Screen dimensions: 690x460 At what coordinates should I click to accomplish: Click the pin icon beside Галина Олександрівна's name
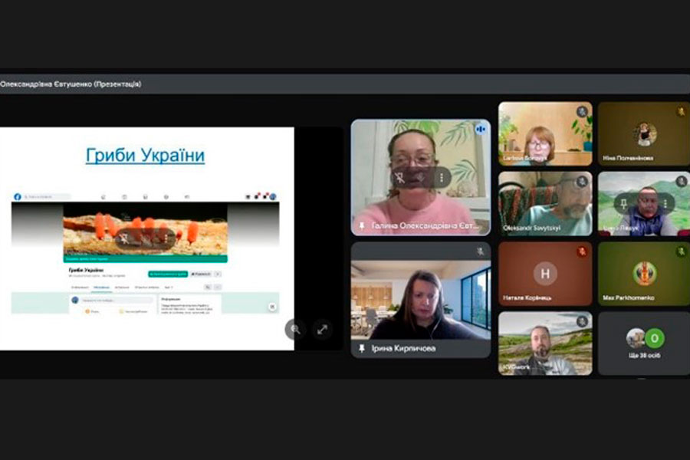click(362, 226)
